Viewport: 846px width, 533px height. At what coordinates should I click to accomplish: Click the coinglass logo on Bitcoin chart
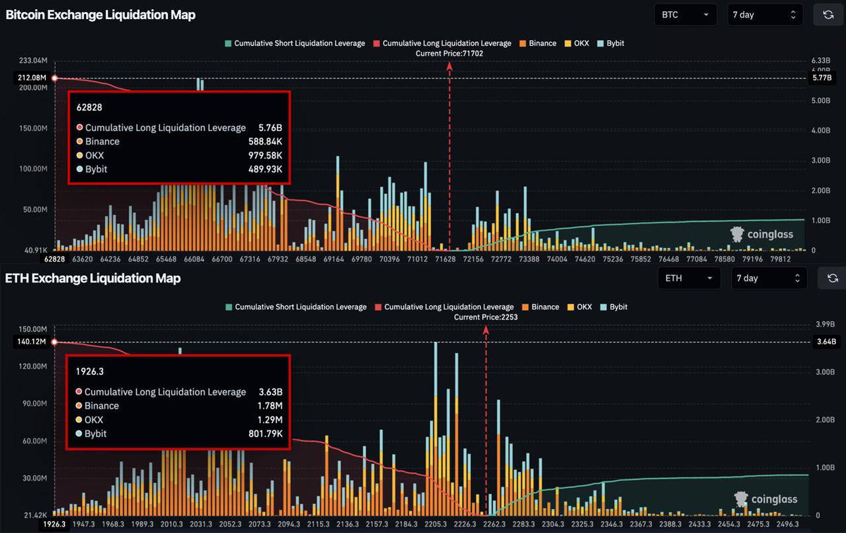761,235
